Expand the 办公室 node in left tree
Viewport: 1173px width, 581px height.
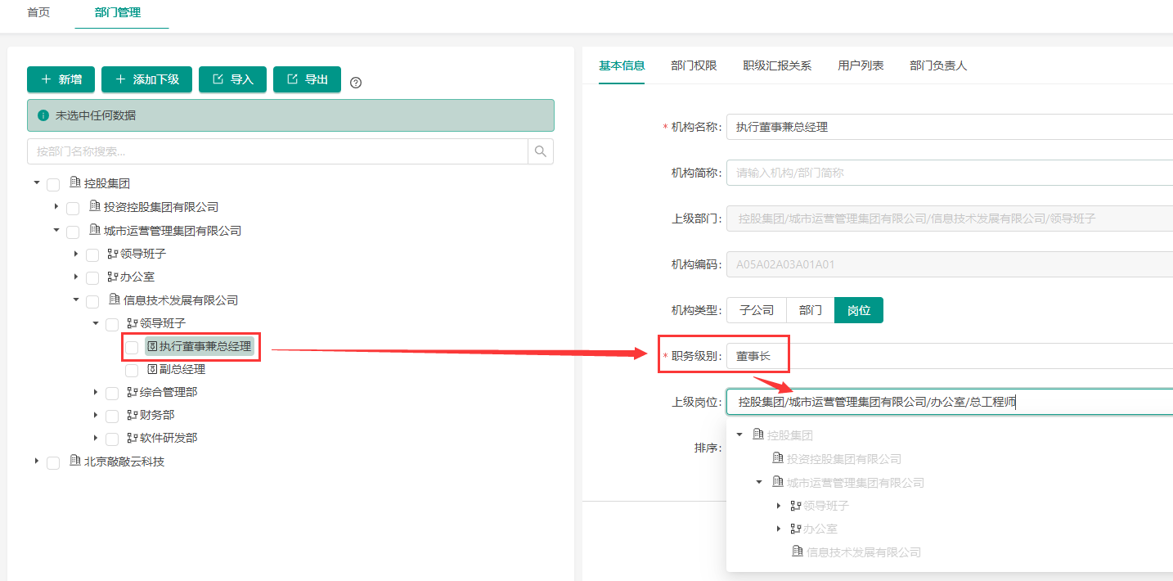76,277
